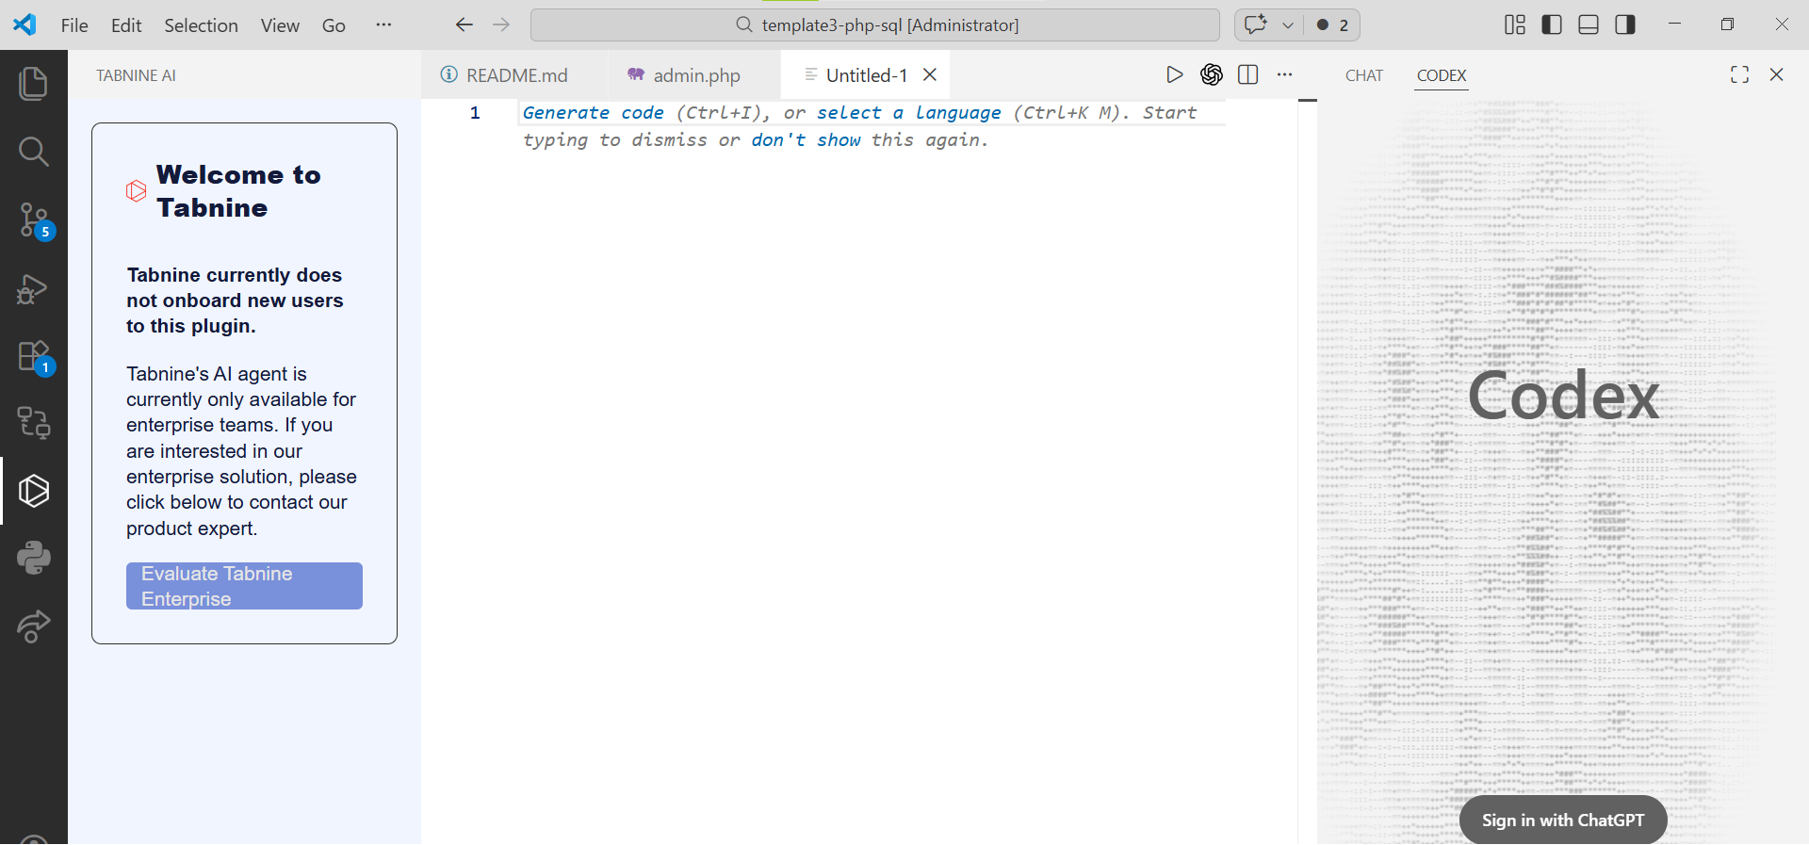Select the Tabnine AI activity bar icon
1809x845 pixels.
pyautogui.click(x=34, y=491)
